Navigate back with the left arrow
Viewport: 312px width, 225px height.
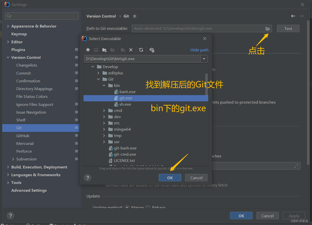click(293, 16)
